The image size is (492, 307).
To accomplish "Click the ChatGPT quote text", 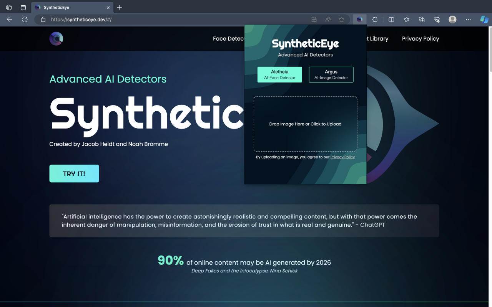I will coord(239,221).
